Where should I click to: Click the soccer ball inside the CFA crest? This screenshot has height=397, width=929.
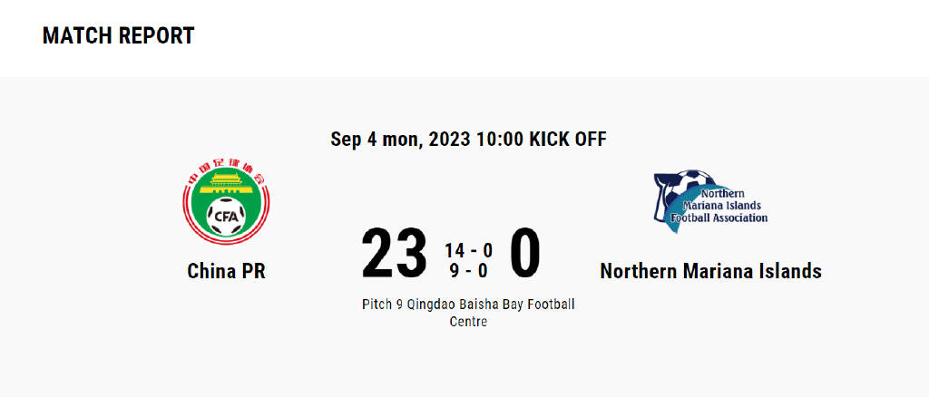226,216
